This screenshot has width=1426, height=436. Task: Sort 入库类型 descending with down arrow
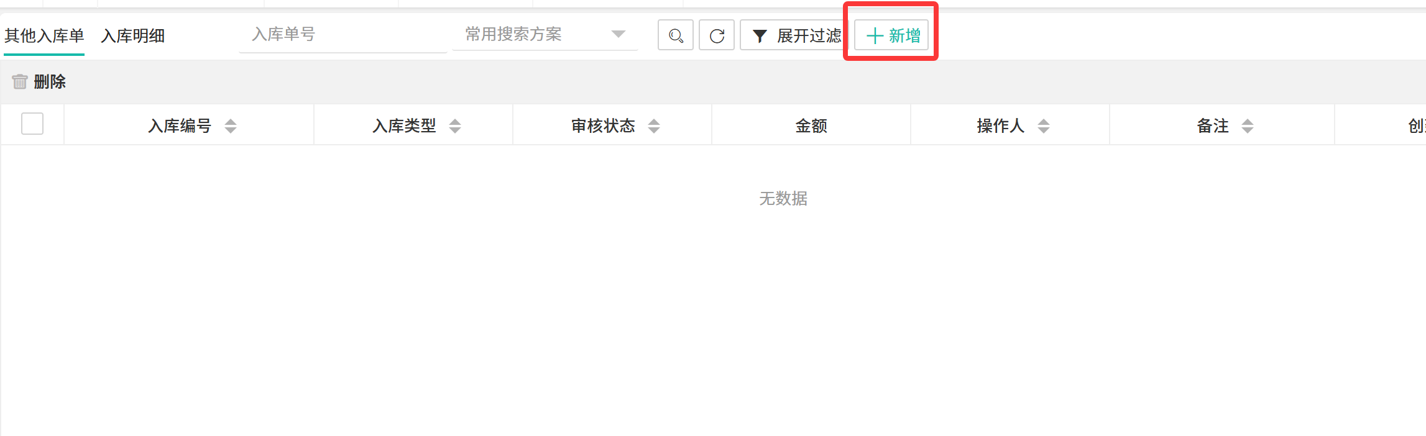coord(455,130)
